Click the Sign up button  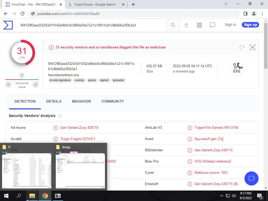(x=250, y=25)
